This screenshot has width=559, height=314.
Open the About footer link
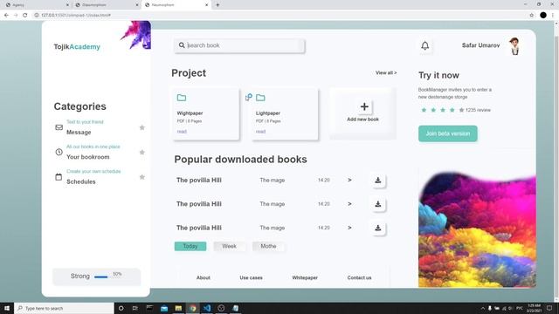[x=204, y=277]
